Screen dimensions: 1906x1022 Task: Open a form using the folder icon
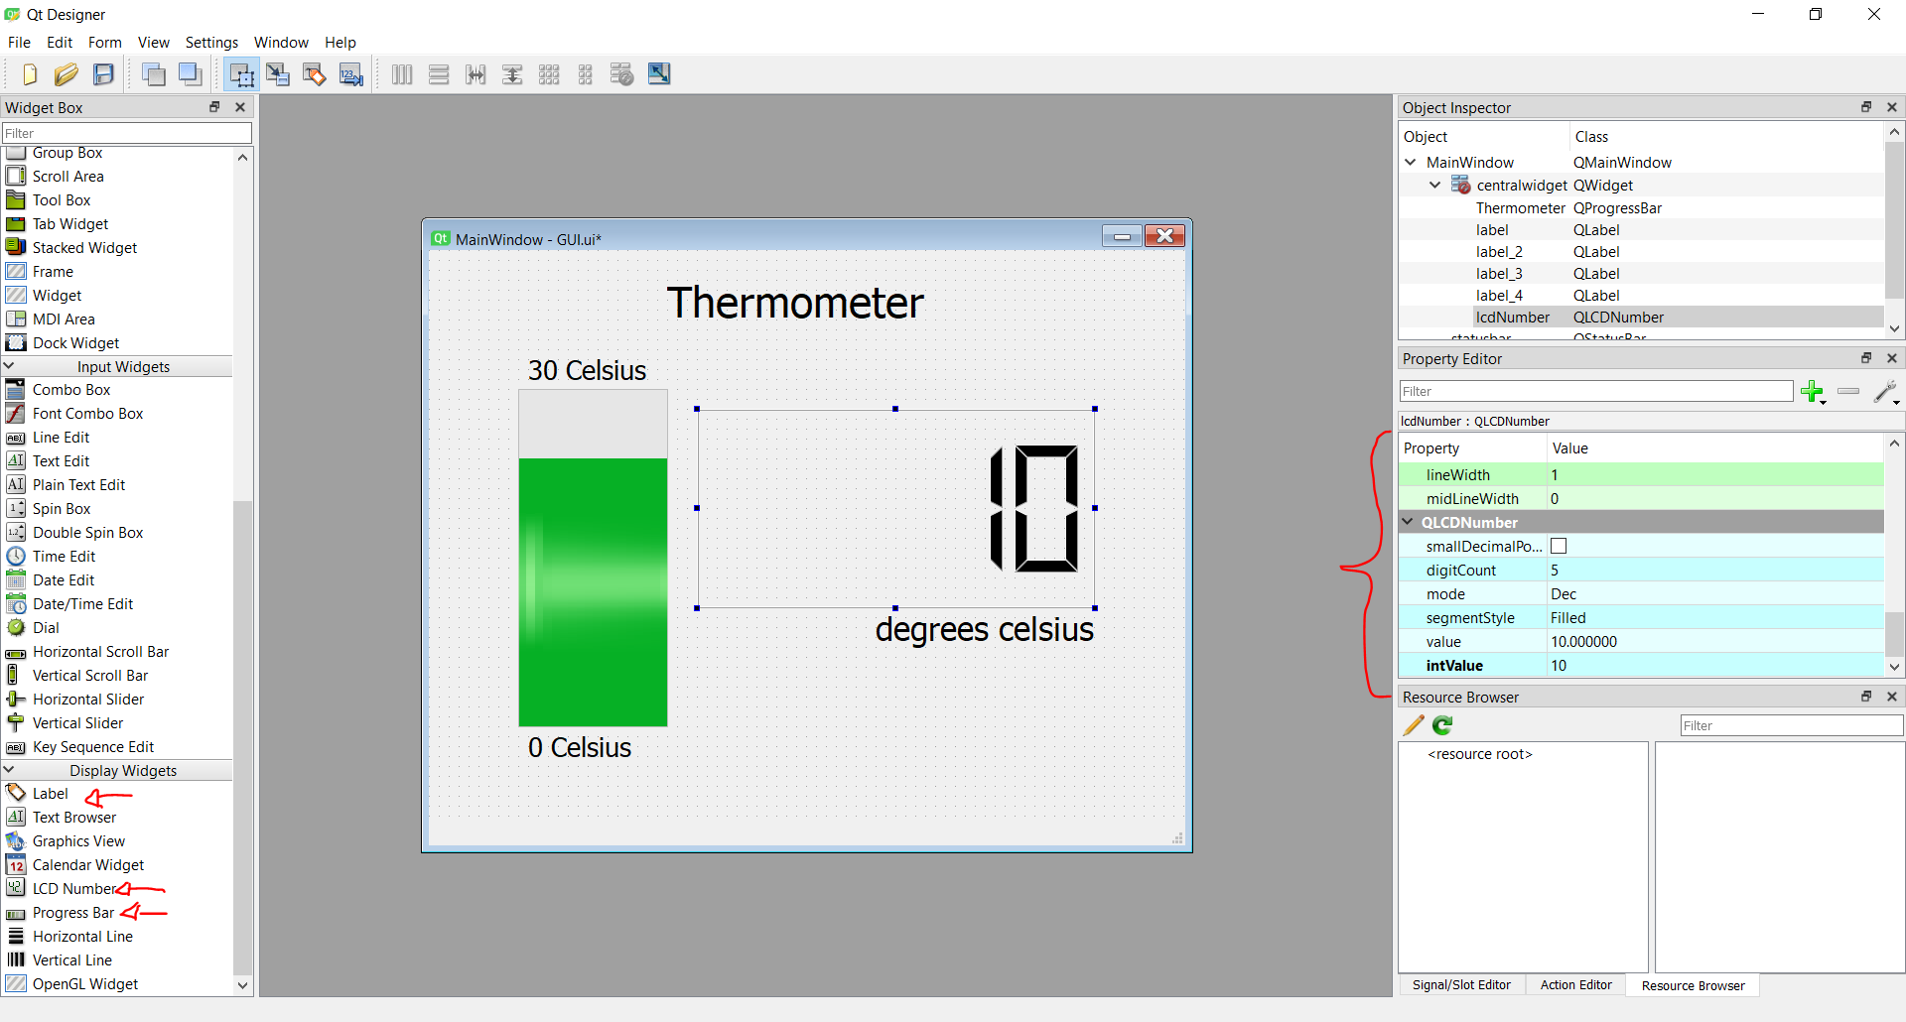click(66, 74)
